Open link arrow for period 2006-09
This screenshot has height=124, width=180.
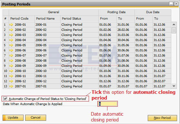(11, 66)
